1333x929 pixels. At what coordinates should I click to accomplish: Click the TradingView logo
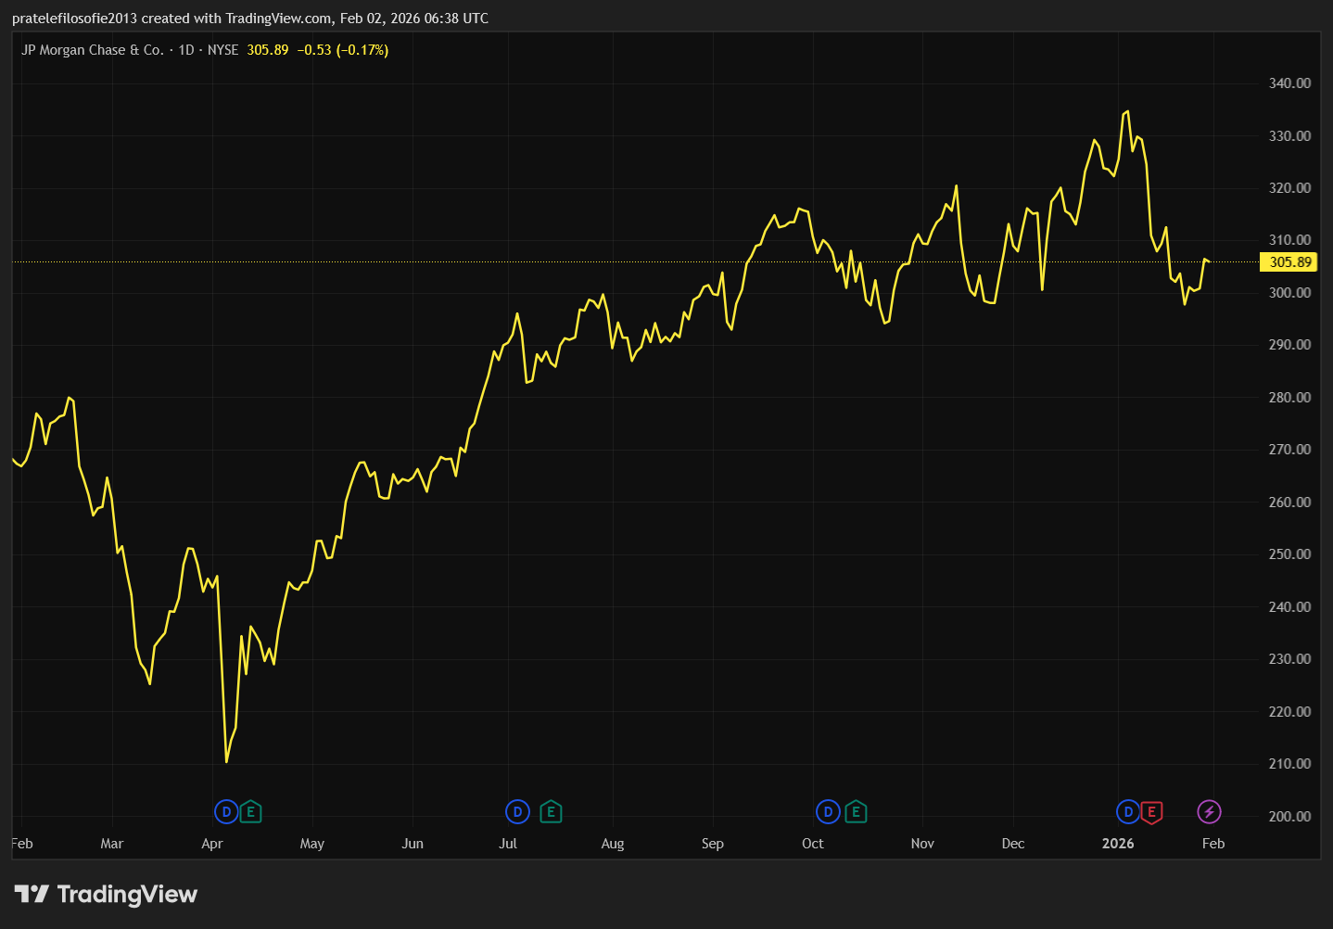click(107, 894)
